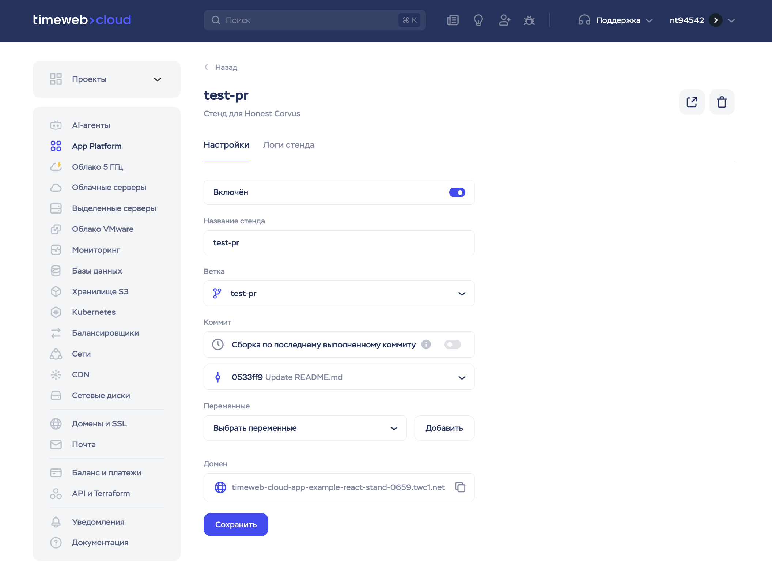This screenshot has height=588, width=772.
Task: Disable the Включён stand toggle
Action: tap(457, 192)
